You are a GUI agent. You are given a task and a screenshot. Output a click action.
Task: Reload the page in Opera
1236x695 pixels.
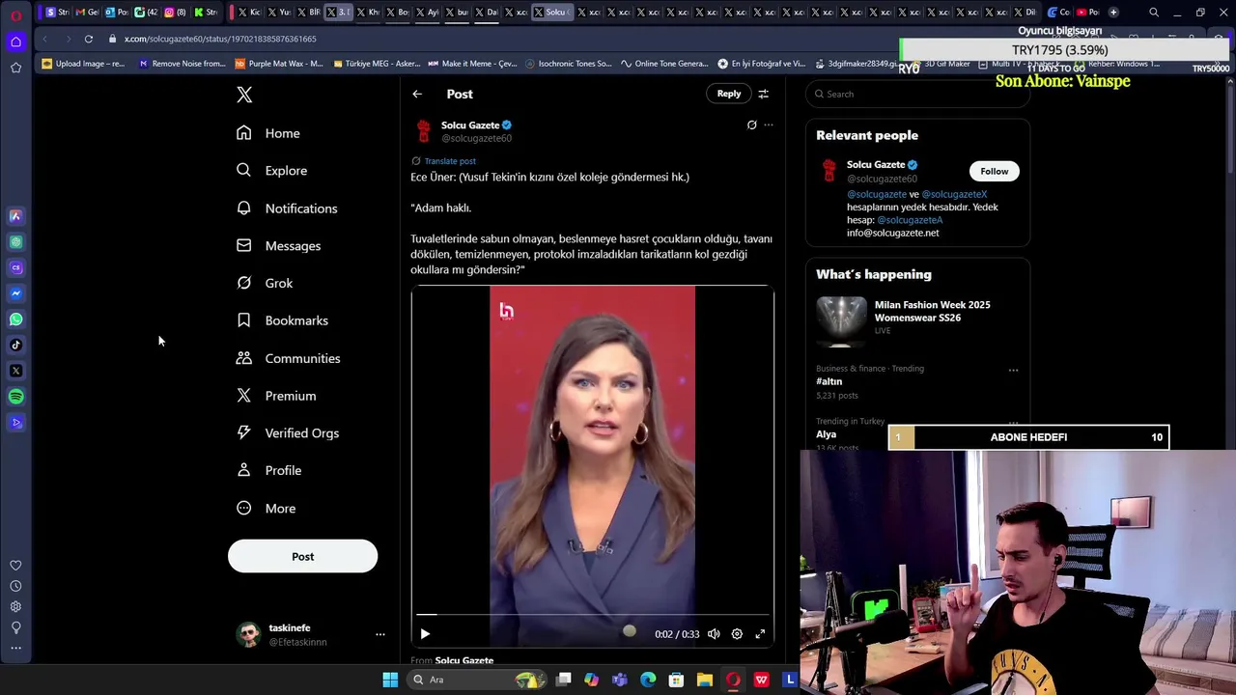(x=88, y=39)
